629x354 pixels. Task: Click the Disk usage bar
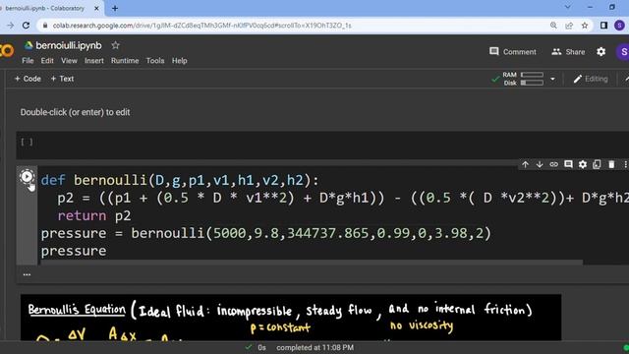tap(532, 83)
